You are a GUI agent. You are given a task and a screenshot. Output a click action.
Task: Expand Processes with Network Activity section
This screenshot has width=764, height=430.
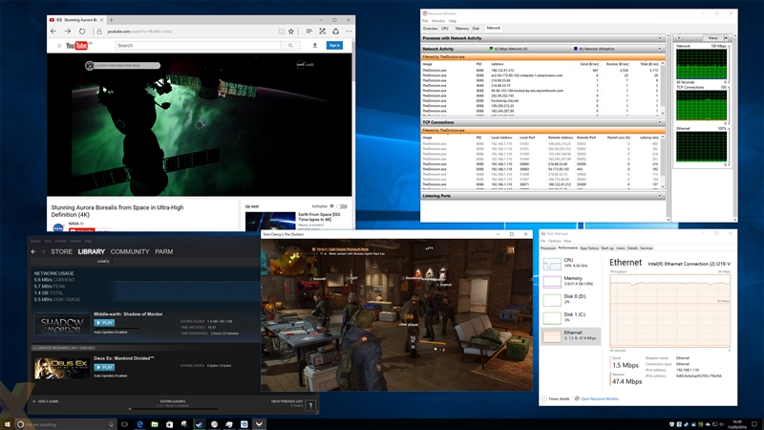[x=659, y=38]
